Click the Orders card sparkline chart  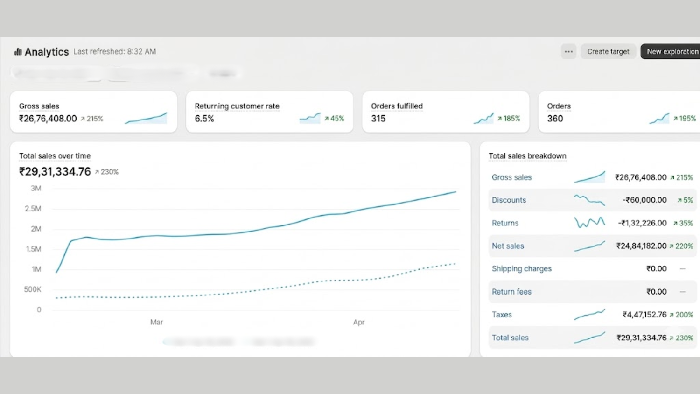[659, 118]
